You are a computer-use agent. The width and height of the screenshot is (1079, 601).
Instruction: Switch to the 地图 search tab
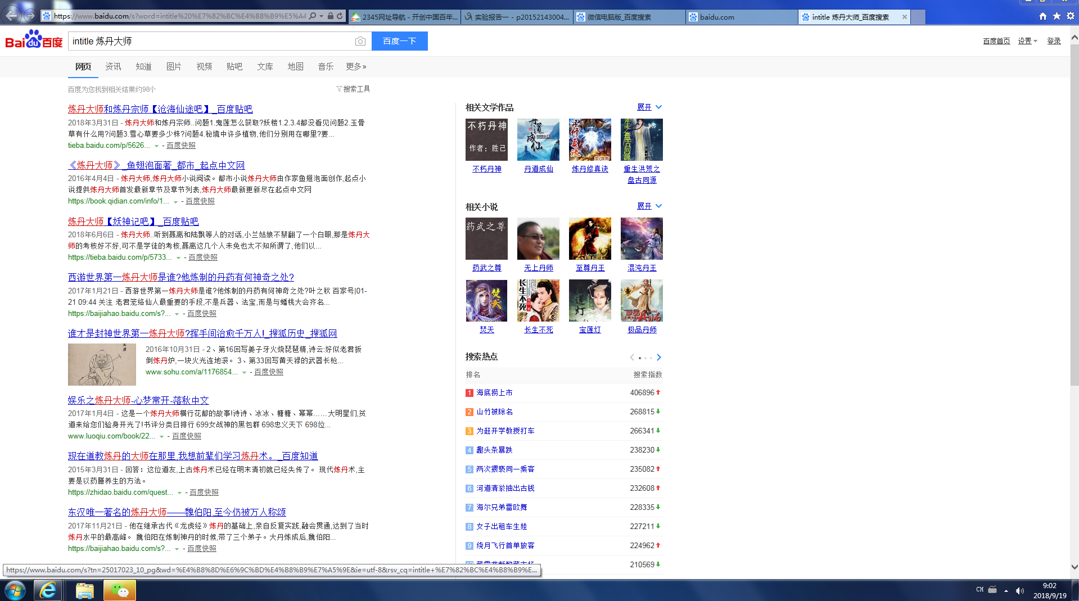295,66
